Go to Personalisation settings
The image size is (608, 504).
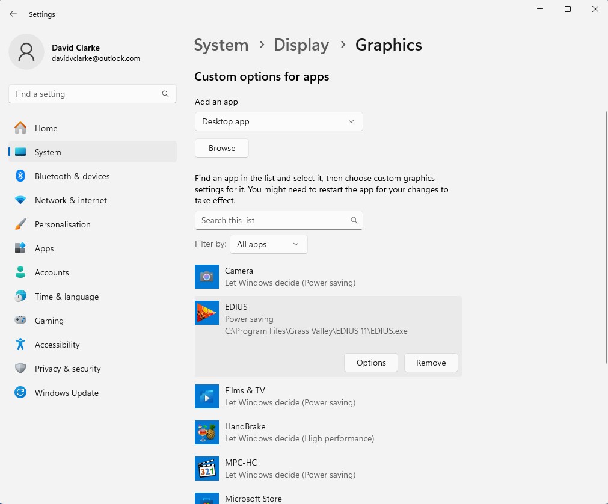[92, 224]
